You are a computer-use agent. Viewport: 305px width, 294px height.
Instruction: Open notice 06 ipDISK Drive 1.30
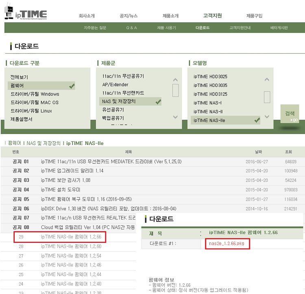(x=109, y=209)
